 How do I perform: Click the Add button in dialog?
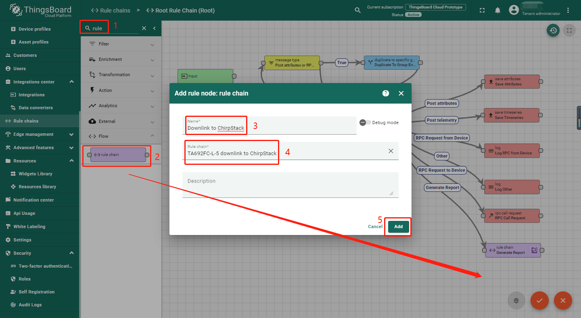(x=398, y=227)
